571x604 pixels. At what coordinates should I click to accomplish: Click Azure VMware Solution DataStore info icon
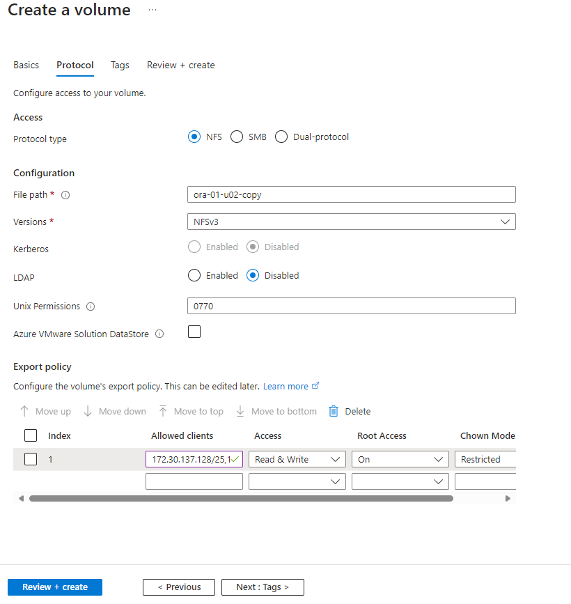[x=159, y=334]
